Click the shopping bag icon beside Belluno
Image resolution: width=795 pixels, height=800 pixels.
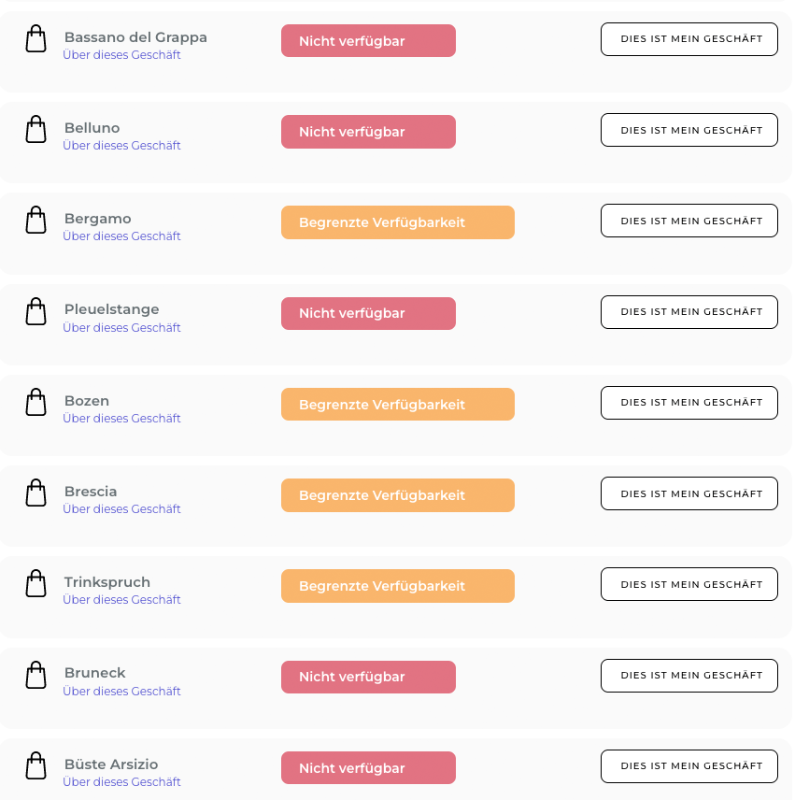(35, 129)
